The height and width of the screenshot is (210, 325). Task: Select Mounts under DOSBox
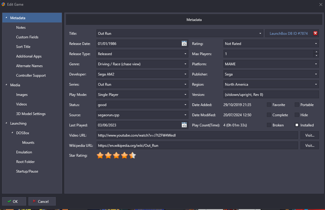[28, 142]
